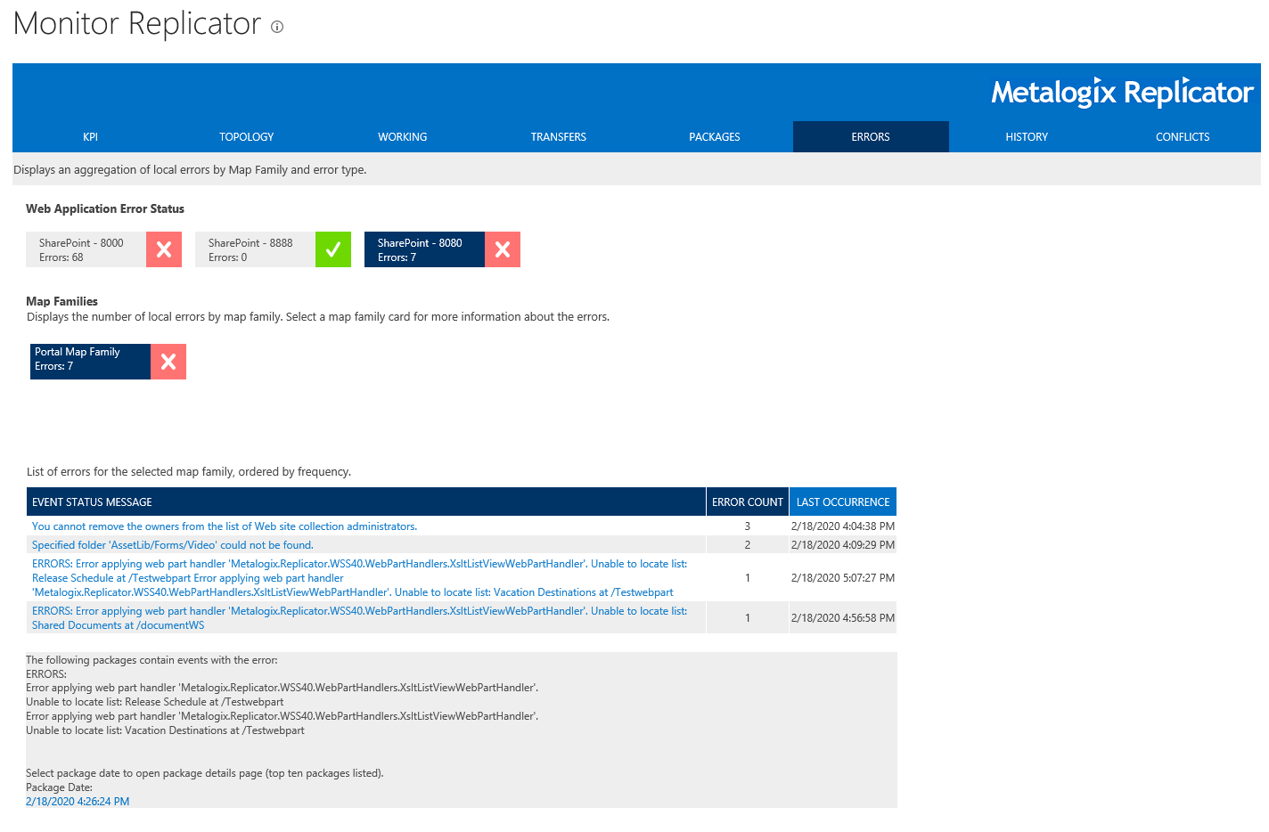
Task: Switch to the Transfers tab
Action: (x=558, y=136)
